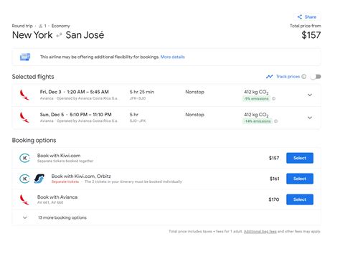Expand the Sun, Dec 5 flight details
The image size is (340, 259).
point(310,118)
